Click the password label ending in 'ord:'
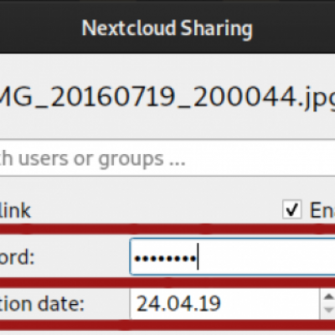Viewport: 335px width, 335px height. [17, 257]
